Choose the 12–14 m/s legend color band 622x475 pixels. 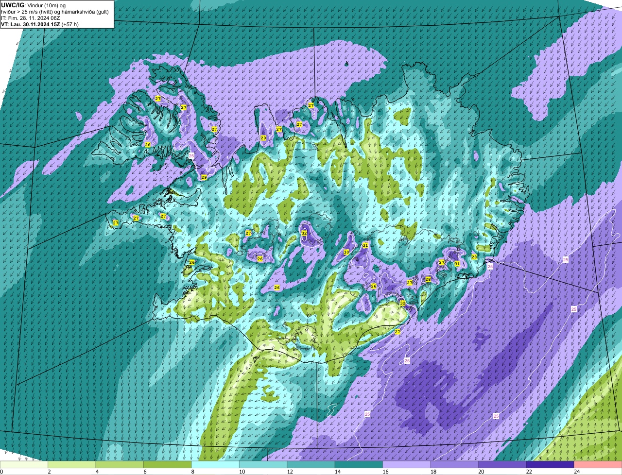coord(311,465)
